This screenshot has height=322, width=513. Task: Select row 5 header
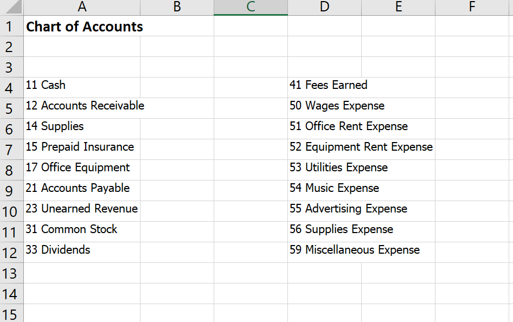click(x=12, y=108)
